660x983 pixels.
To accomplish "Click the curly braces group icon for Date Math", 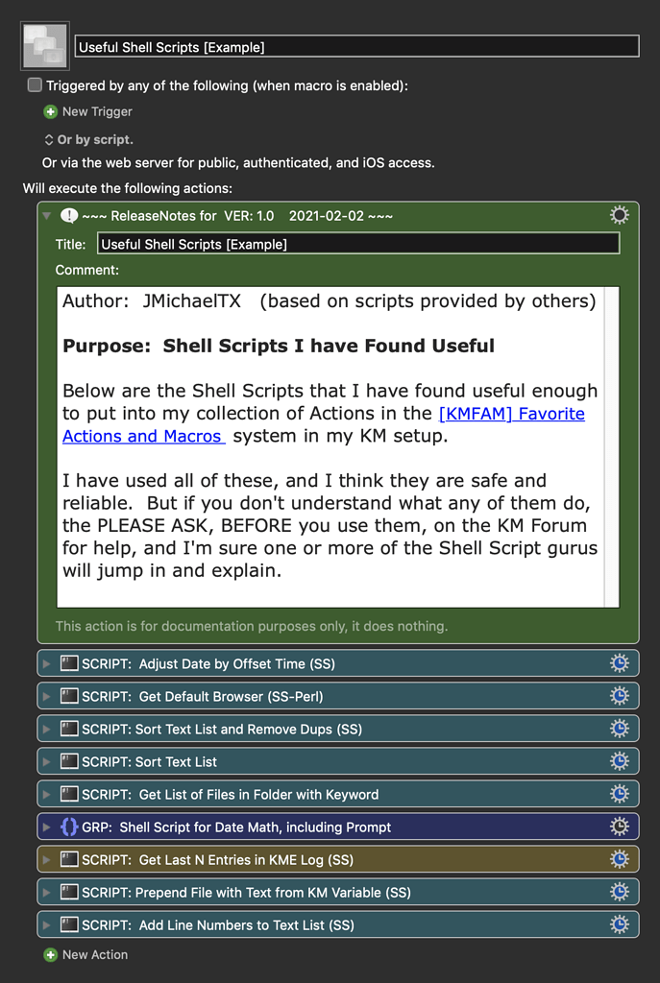I will tap(69, 827).
